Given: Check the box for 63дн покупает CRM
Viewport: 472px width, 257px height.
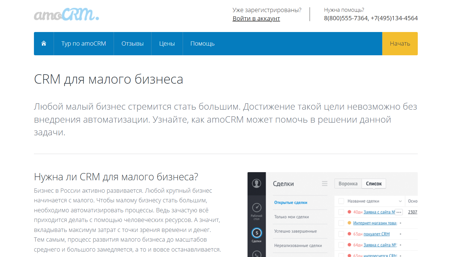Looking at the screenshot, I should point(341,234).
